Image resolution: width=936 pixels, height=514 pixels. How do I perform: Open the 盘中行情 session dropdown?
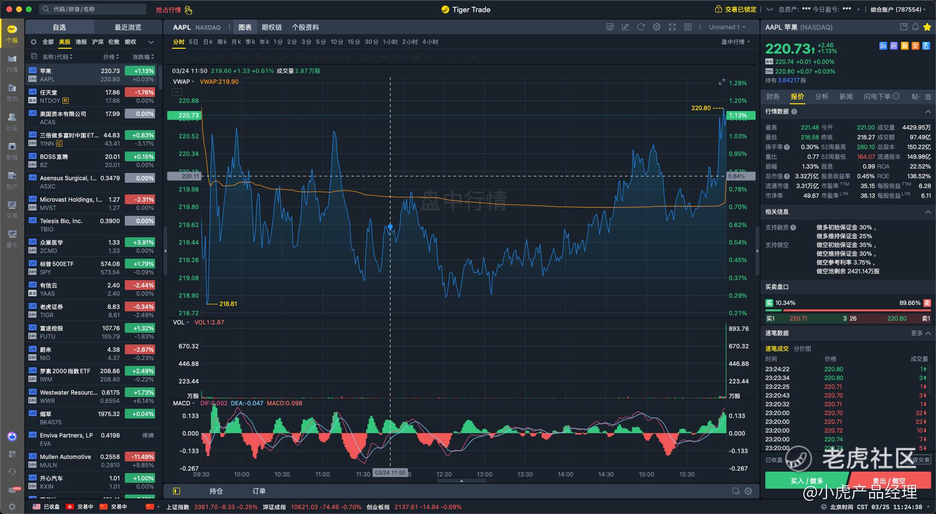click(x=736, y=42)
